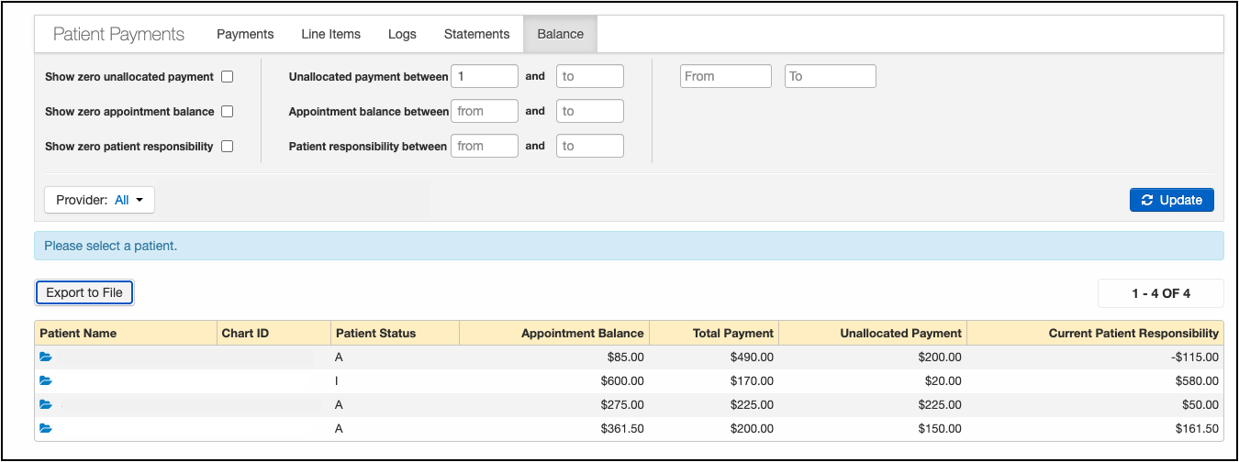
Task: Open the Line Items tab
Action: (x=330, y=34)
